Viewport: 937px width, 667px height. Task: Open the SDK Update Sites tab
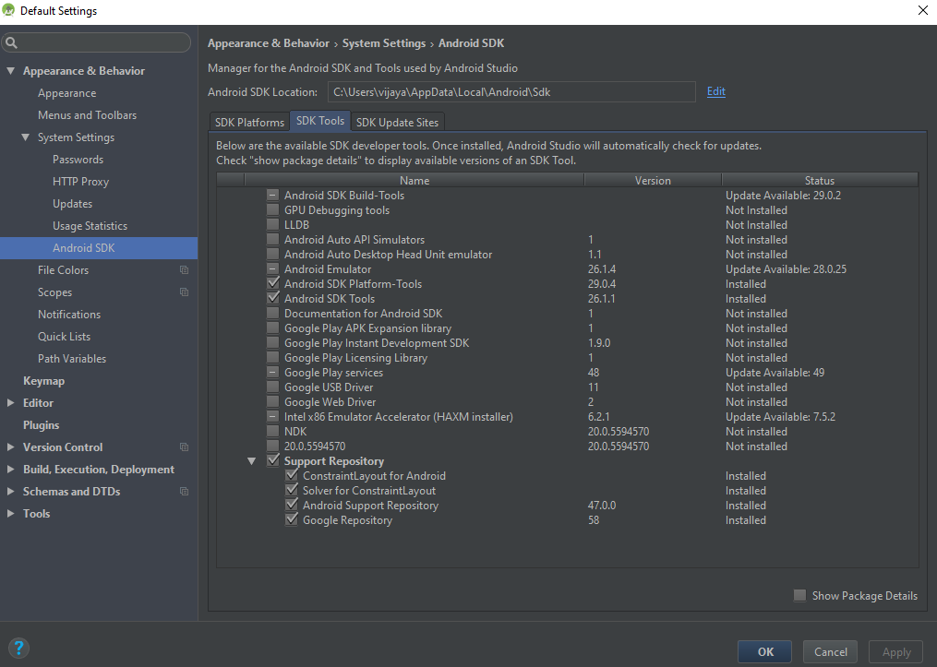pos(397,122)
